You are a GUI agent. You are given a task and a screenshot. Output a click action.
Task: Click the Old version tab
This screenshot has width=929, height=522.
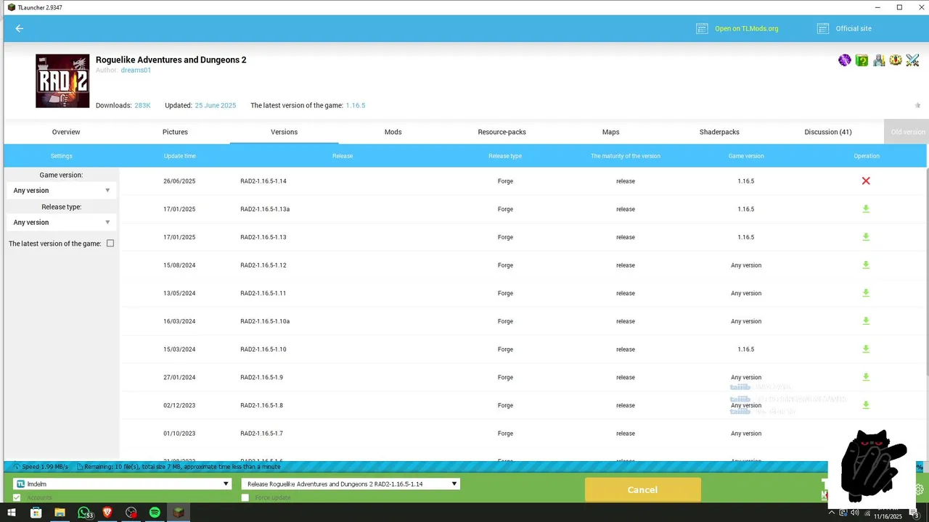point(906,132)
